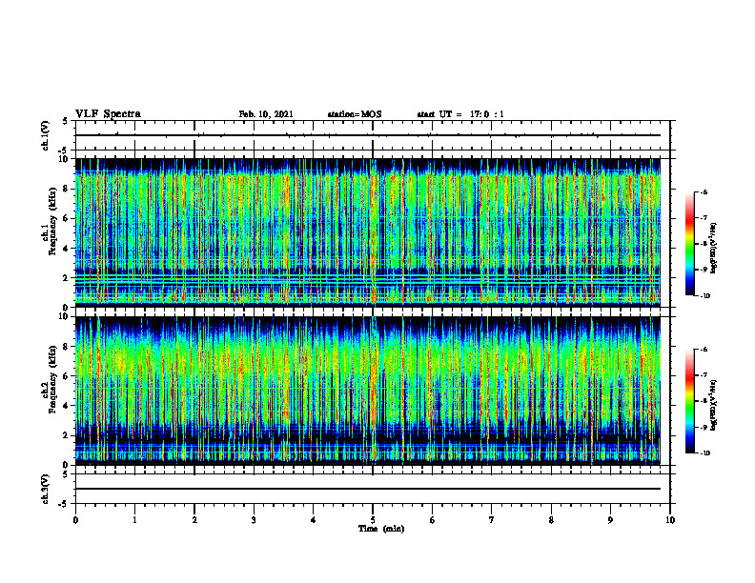Image resolution: width=755 pixels, height=583 pixels.
Task: Click time axis tick label '2'
Action: 194,520
